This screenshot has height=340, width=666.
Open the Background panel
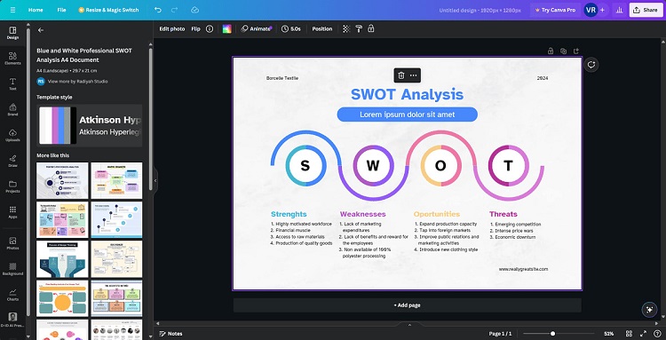tap(12, 269)
